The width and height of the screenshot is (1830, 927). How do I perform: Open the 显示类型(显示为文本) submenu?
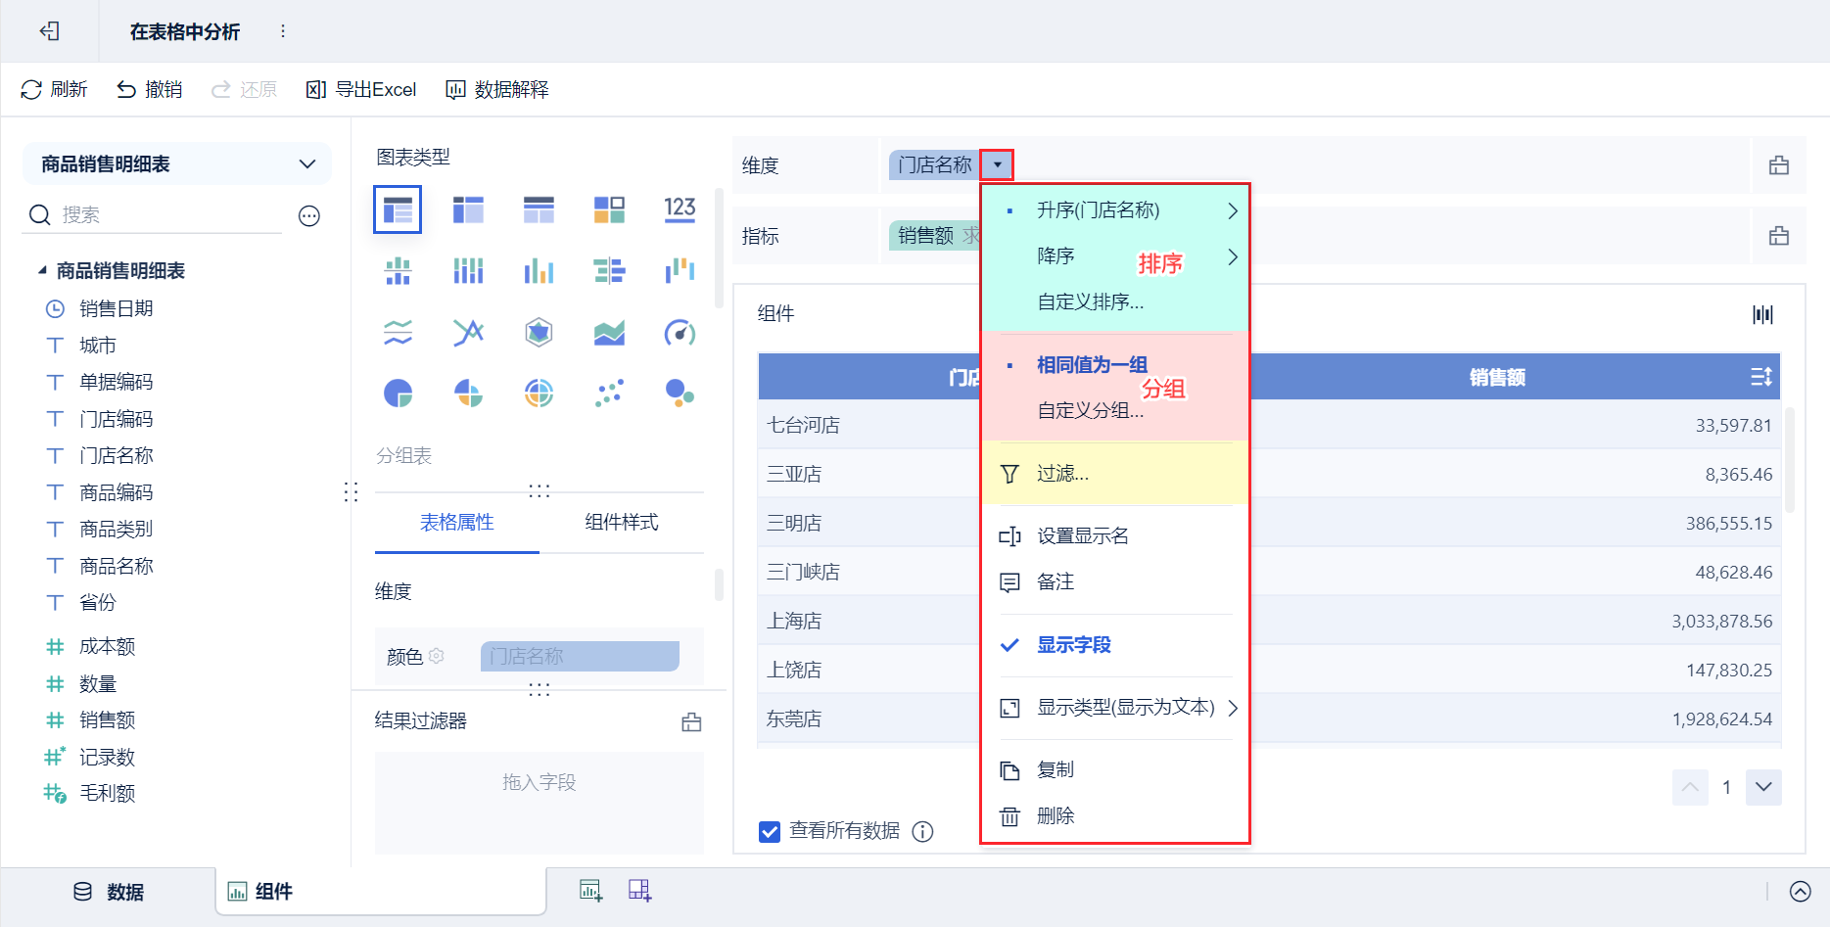[x=1115, y=708]
